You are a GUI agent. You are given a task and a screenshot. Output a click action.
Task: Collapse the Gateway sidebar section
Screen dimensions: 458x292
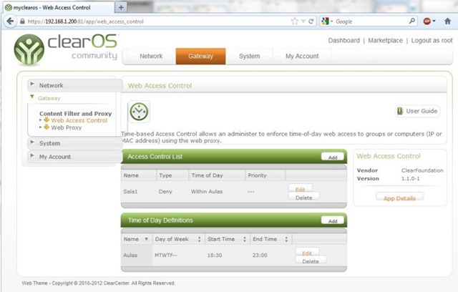49,98
